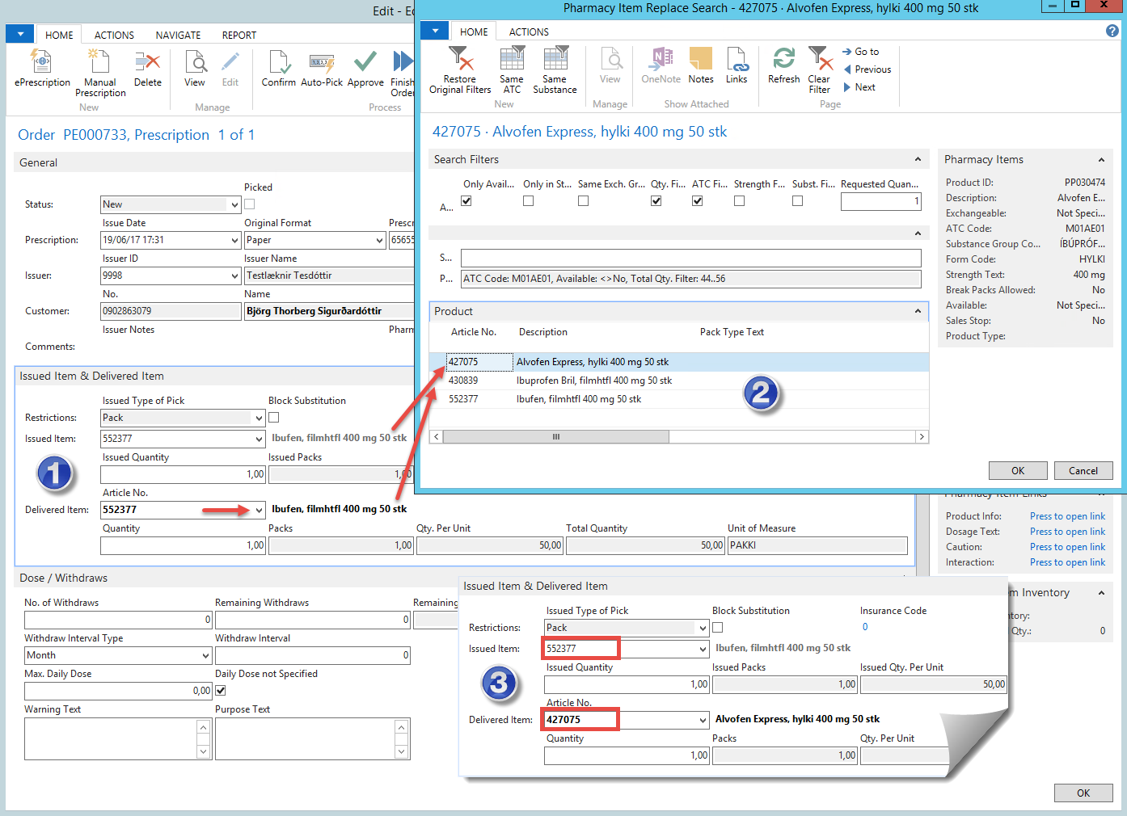Screen dimensions: 1127x816
Task: Click the Clear Filter icon
Action: pos(819,60)
